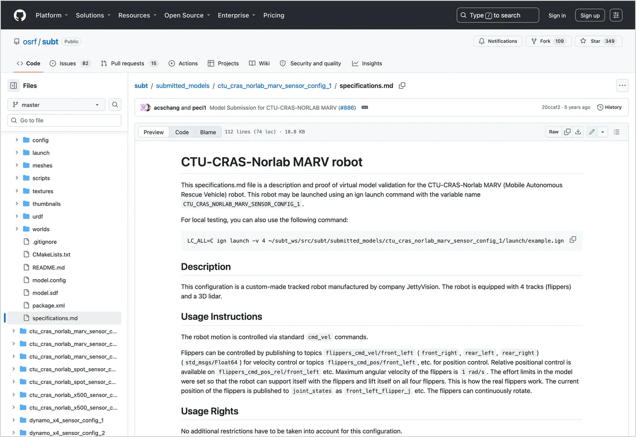Search files magnifier button
The width and height of the screenshot is (636, 437).
(115, 105)
